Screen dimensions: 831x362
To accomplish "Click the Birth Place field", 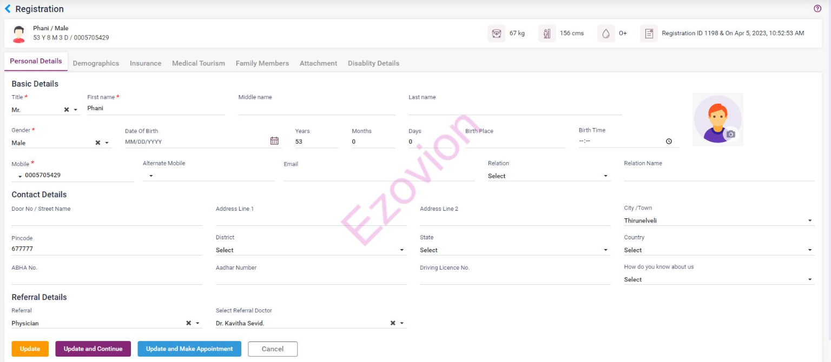I will (515, 142).
